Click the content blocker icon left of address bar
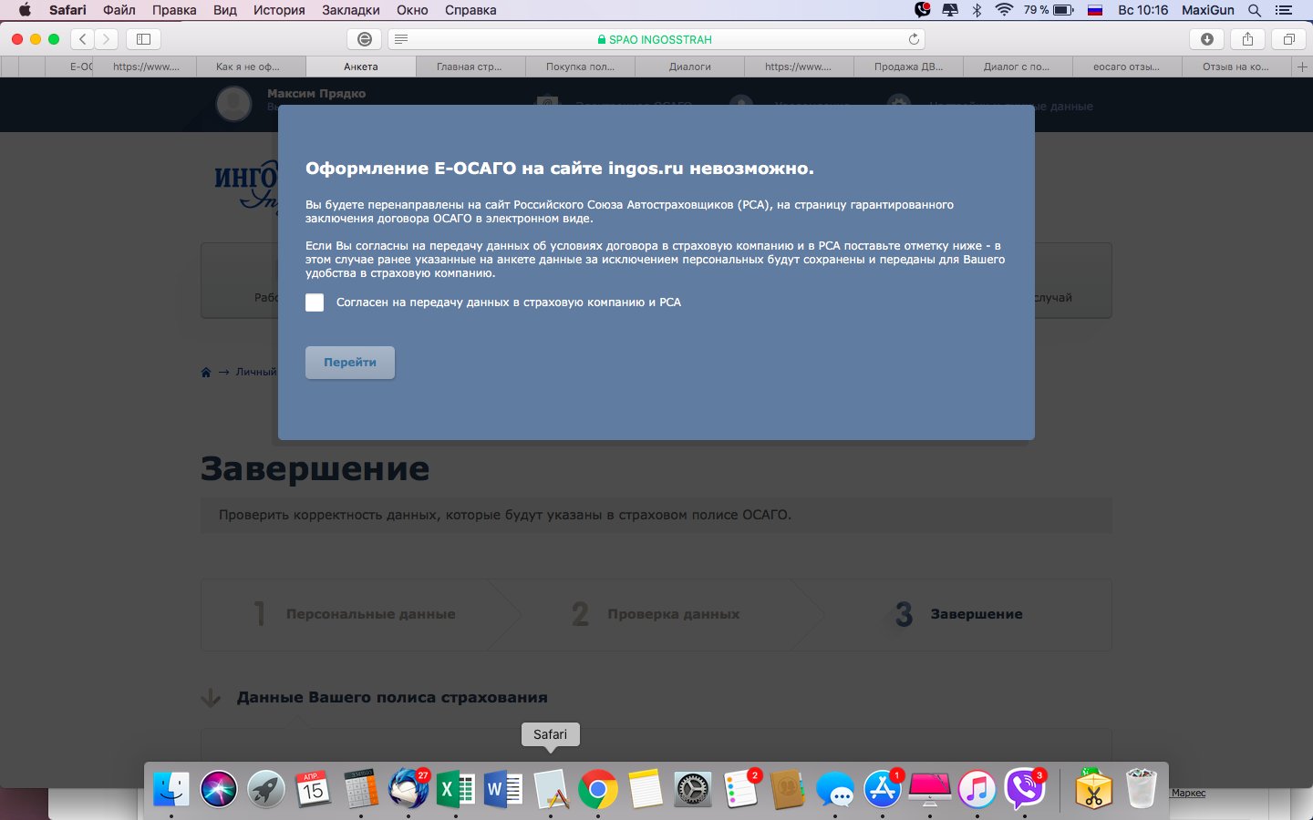This screenshot has height=820, width=1313. point(365,39)
